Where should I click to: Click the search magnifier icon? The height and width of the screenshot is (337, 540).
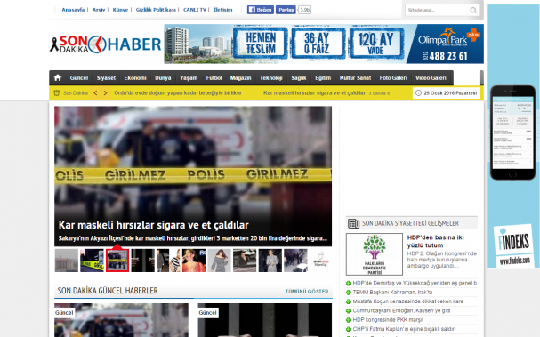point(473,11)
